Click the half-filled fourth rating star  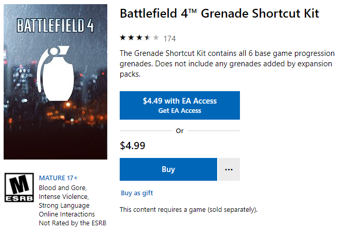(x=147, y=38)
